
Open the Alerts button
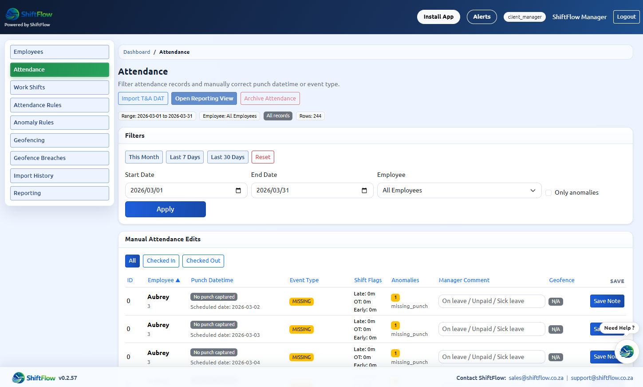(482, 17)
